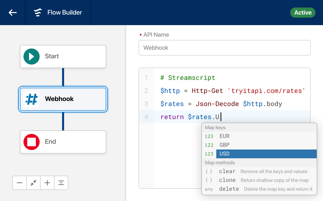This screenshot has width=323, height=201.
Task: Click the Flow Builder wave logo icon
Action: pos(38,13)
